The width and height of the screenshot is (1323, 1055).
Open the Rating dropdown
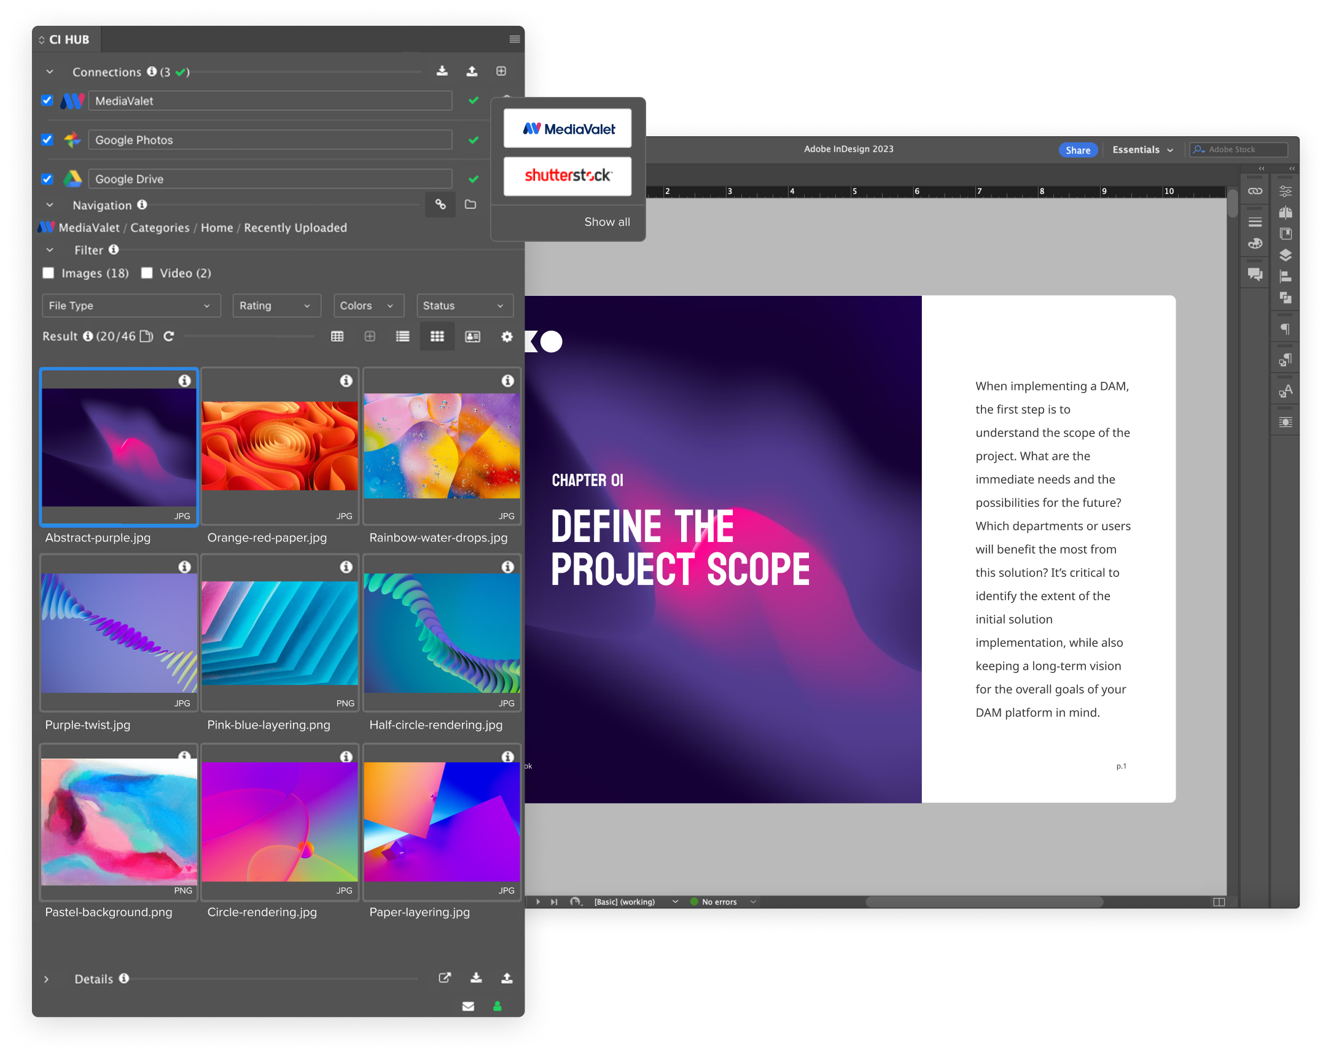pyautogui.click(x=276, y=306)
